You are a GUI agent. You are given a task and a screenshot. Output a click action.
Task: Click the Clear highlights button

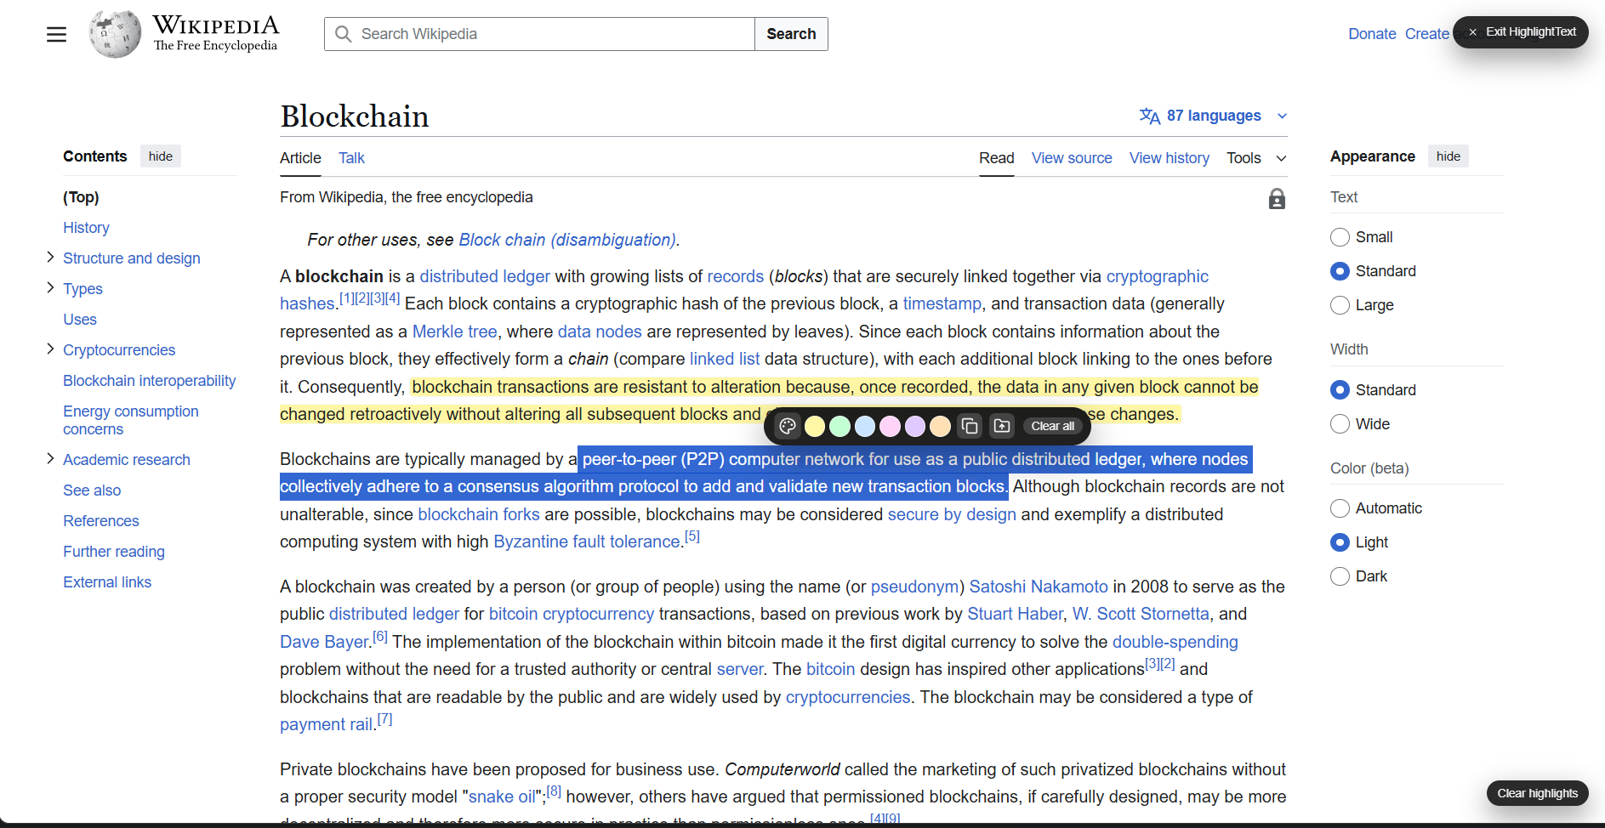[x=1536, y=793]
